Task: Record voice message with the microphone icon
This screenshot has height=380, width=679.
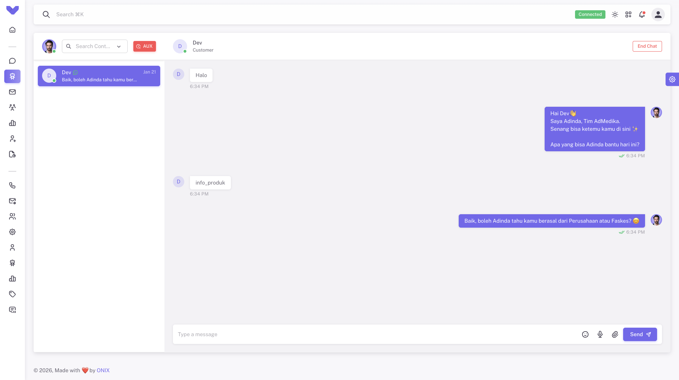Action: click(x=600, y=334)
